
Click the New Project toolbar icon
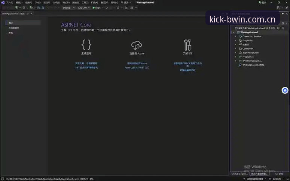(x=17, y=8)
